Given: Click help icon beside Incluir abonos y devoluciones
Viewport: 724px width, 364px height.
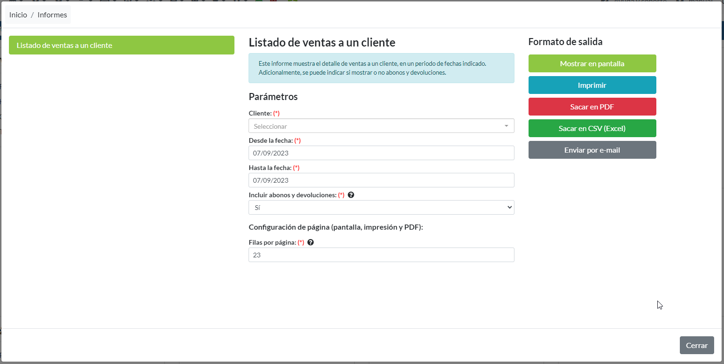Looking at the screenshot, I should point(351,195).
